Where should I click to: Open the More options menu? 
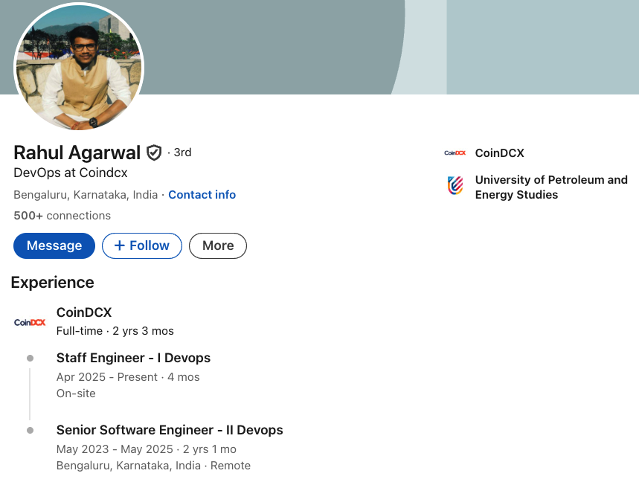point(217,245)
